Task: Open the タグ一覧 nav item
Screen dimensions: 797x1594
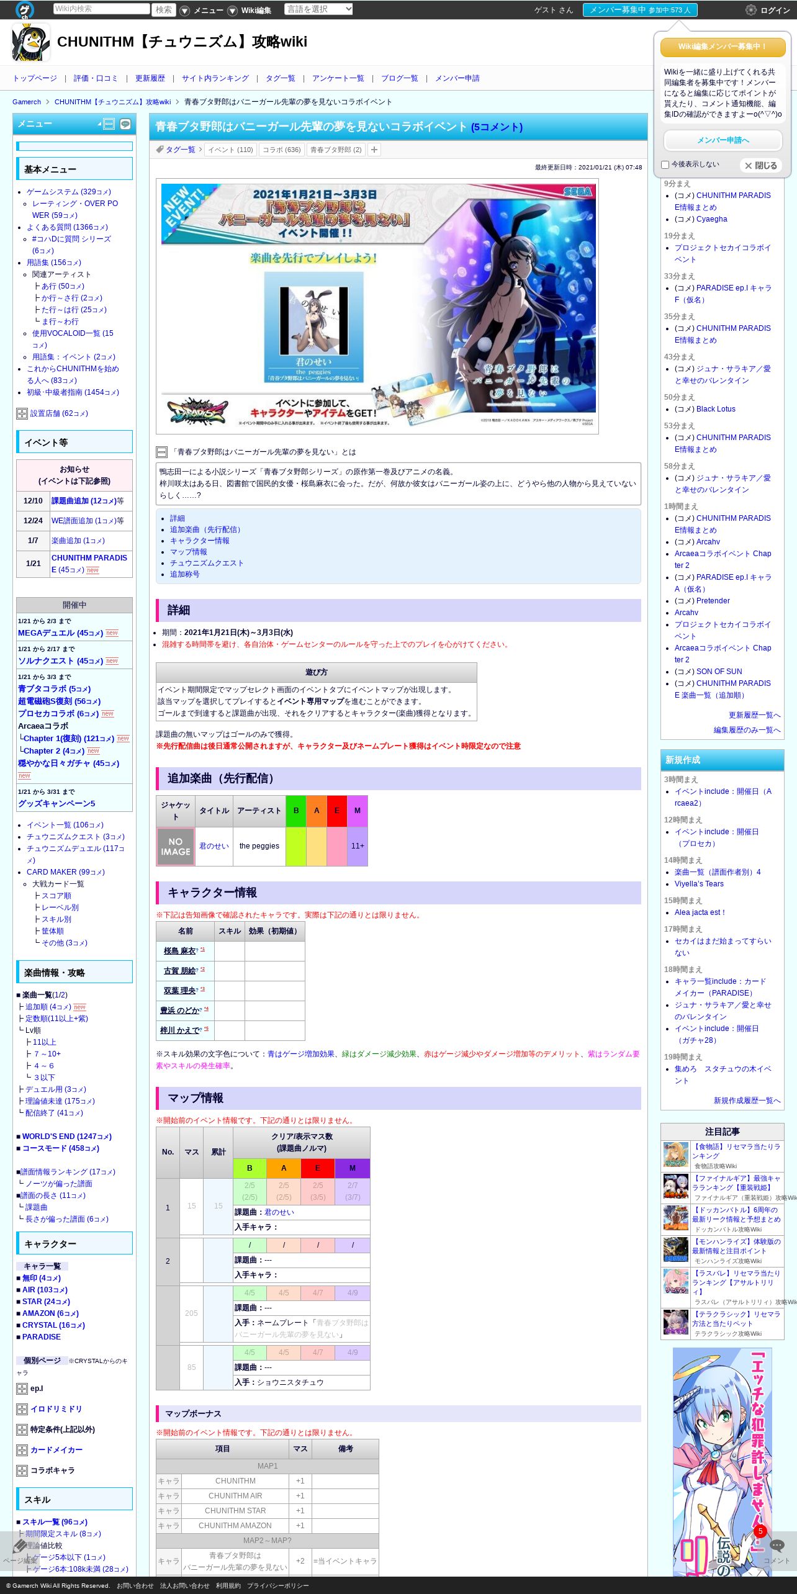Action: (x=281, y=78)
